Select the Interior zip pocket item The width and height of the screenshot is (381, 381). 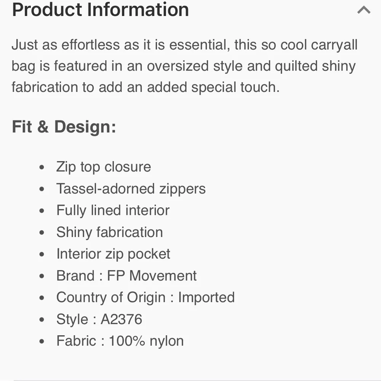[113, 254]
